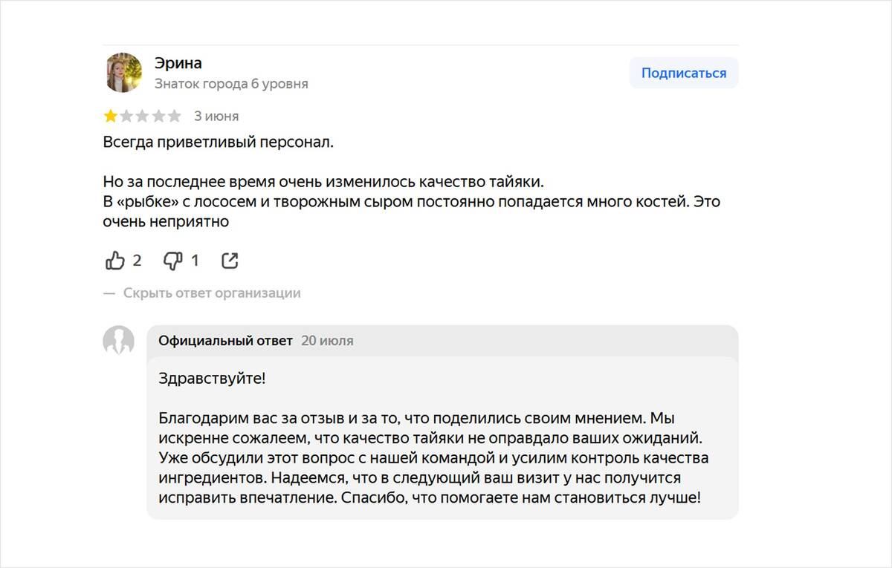Click the reply date 20 июля

pos(327,340)
